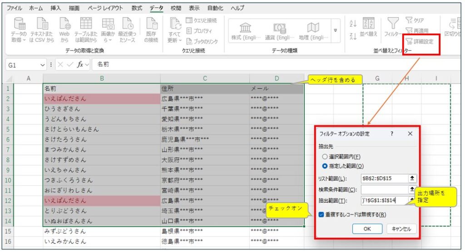
Task: Click collapse button beside リスト範囲 field
Action: 412,178
